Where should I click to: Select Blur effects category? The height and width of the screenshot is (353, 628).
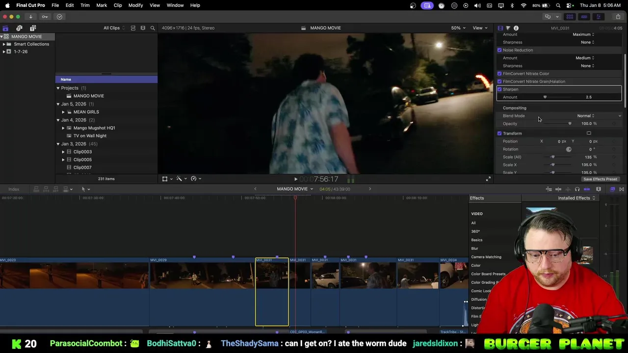coord(474,249)
